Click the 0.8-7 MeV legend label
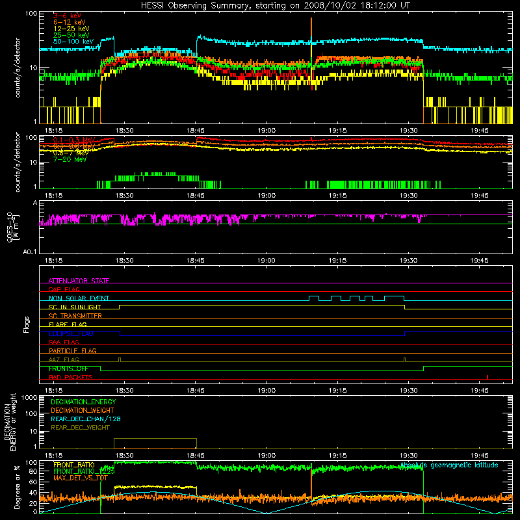The height and width of the screenshot is (520, 520). (71, 153)
